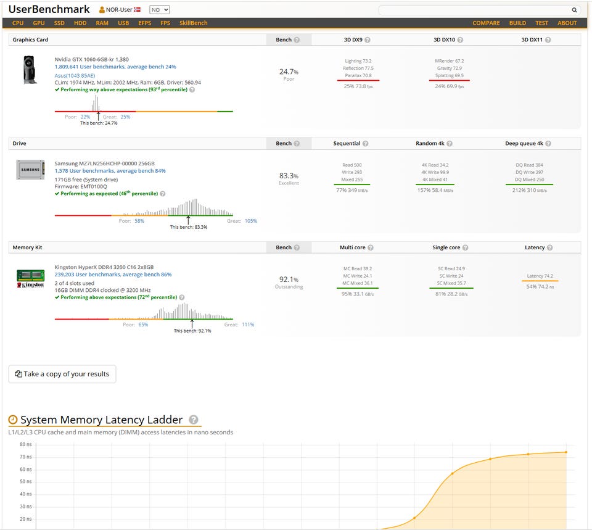Image resolution: width=592 pixels, height=530 pixels.
Task: Open the ABOUT page link
Action: (x=567, y=23)
